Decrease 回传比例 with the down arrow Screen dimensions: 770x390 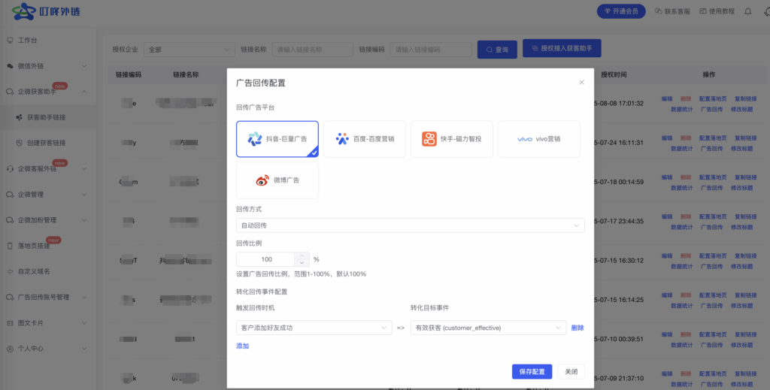click(302, 263)
